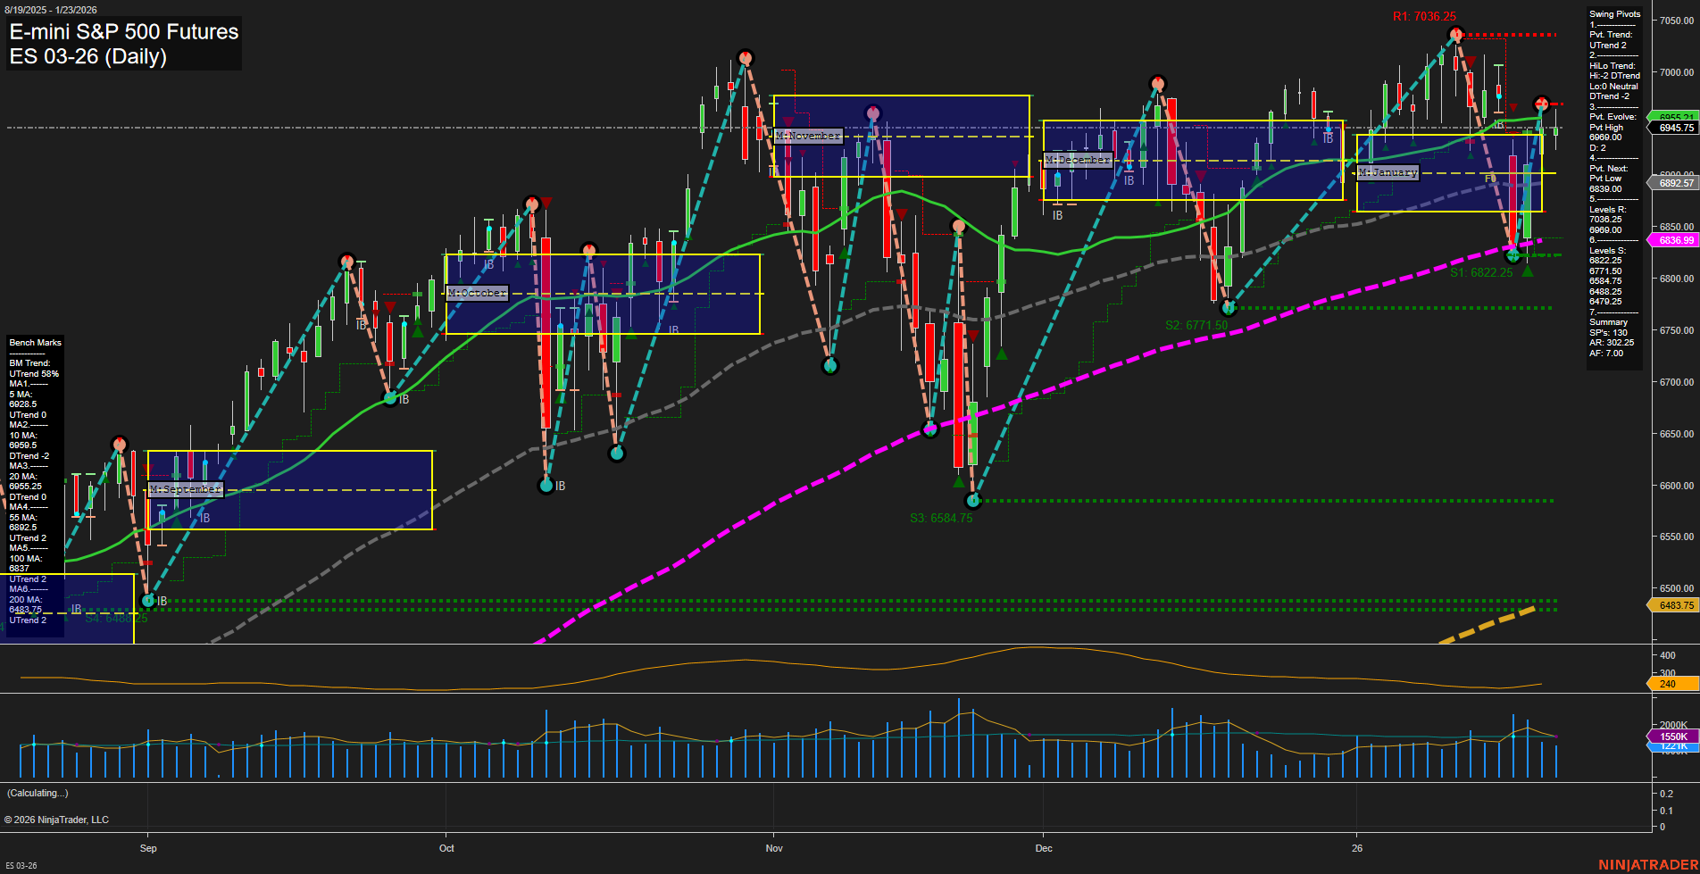This screenshot has height=874, width=1700.
Task: Select the swing-high circle marker below R1: 7036.25
Action: (1456, 36)
